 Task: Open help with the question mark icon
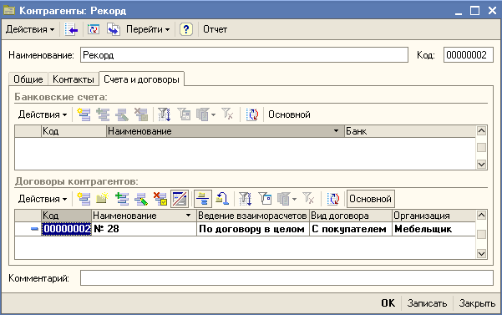(186, 29)
